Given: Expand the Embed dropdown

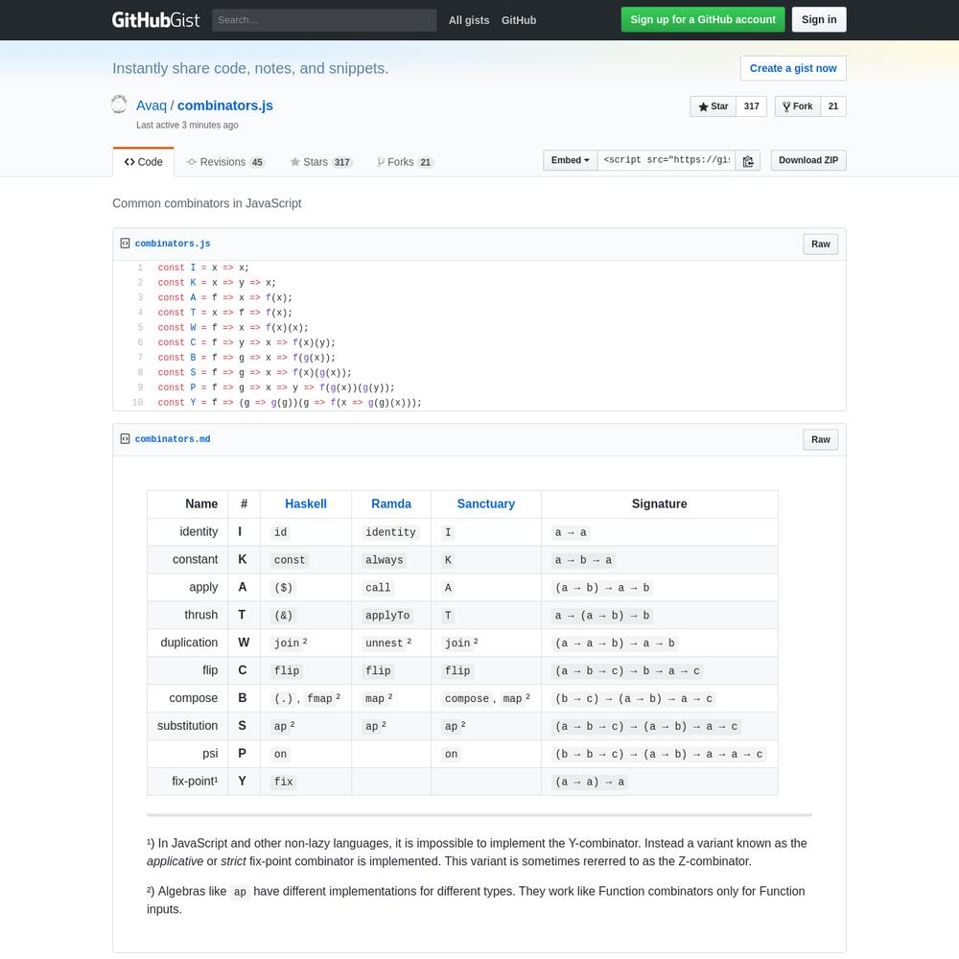Looking at the screenshot, I should pos(570,160).
